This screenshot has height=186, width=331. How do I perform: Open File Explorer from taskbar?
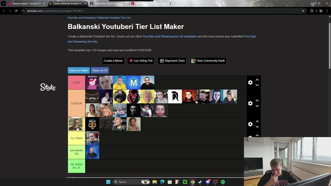coord(154,182)
